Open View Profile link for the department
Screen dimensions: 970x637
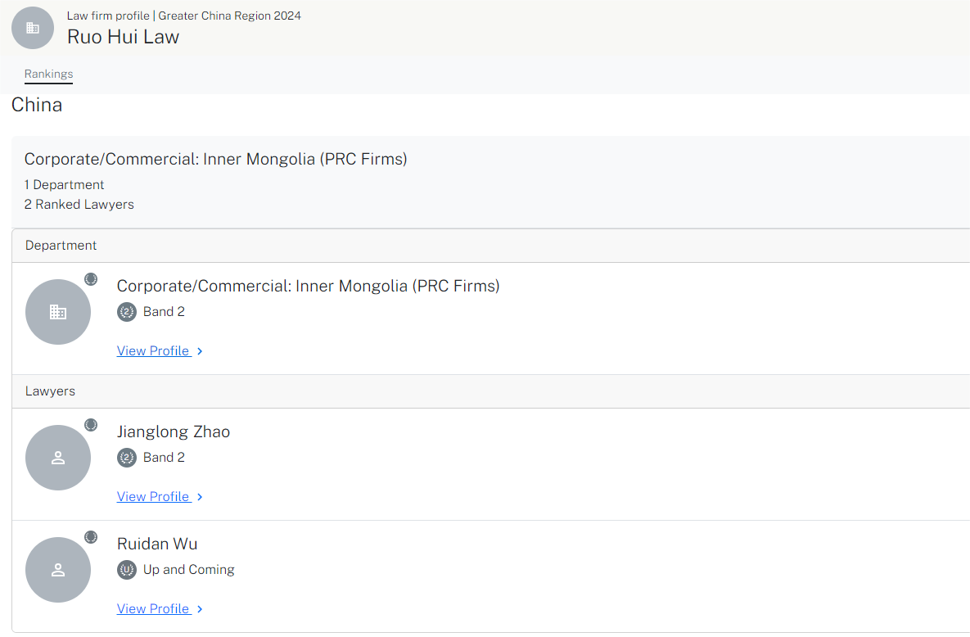(x=153, y=351)
